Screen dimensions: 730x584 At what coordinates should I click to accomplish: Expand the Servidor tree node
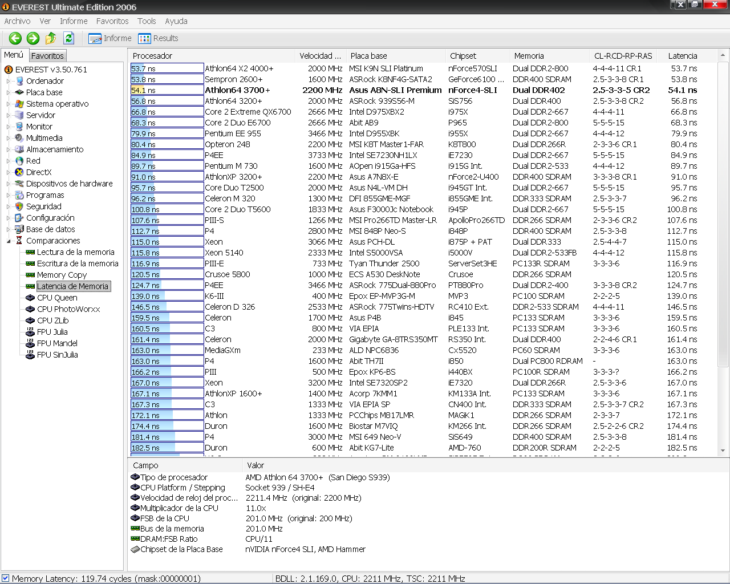pyautogui.click(x=9, y=115)
